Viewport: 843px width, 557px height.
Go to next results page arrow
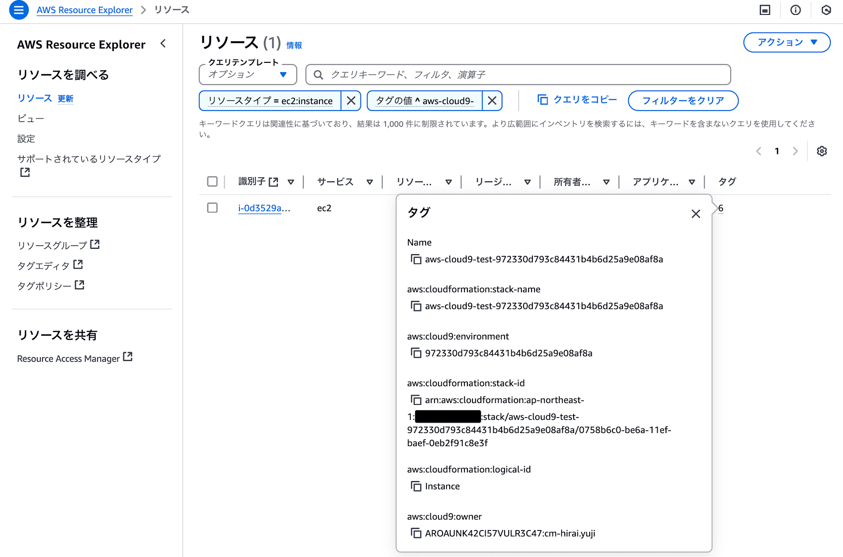(795, 151)
